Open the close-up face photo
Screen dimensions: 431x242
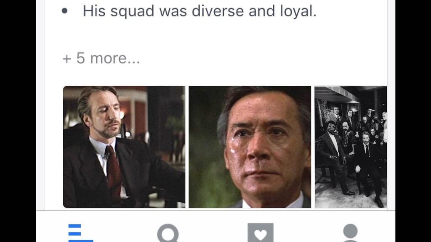250,147
